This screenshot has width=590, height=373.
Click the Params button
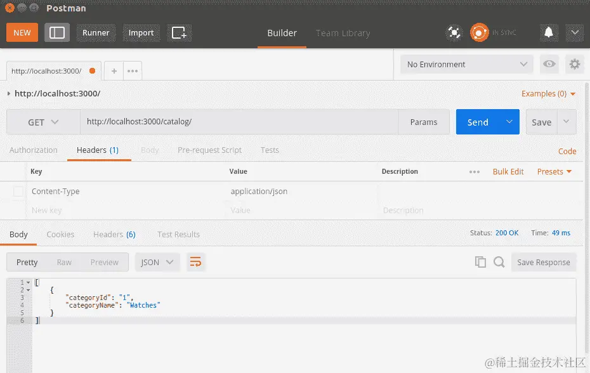[424, 122]
